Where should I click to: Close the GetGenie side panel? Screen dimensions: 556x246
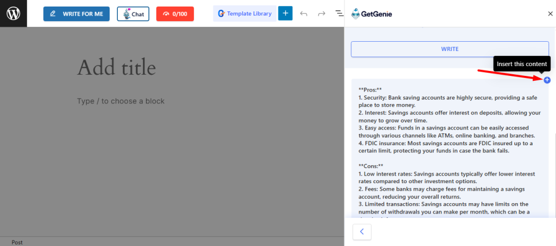point(550,14)
